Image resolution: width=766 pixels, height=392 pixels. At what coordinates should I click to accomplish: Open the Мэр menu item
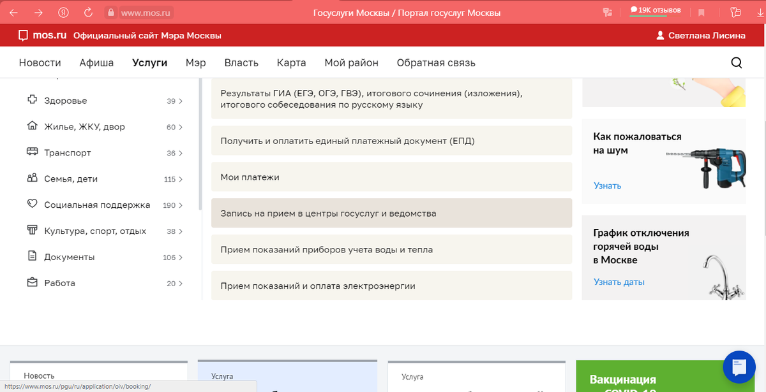pyautogui.click(x=196, y=62)
